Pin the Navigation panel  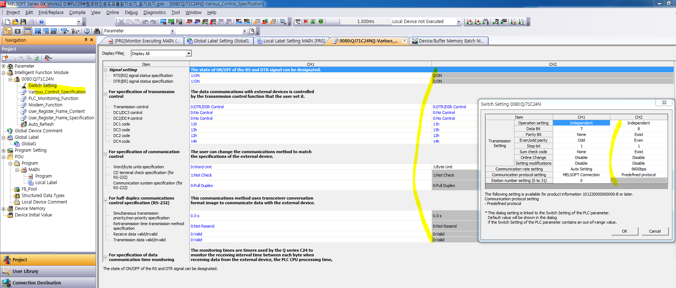pyautogui.click(x=86, y=40)
